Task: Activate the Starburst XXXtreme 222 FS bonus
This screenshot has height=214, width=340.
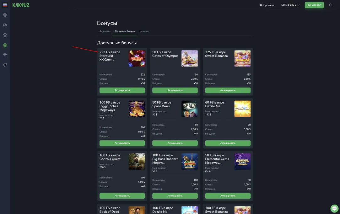Action: coord(122,90)
